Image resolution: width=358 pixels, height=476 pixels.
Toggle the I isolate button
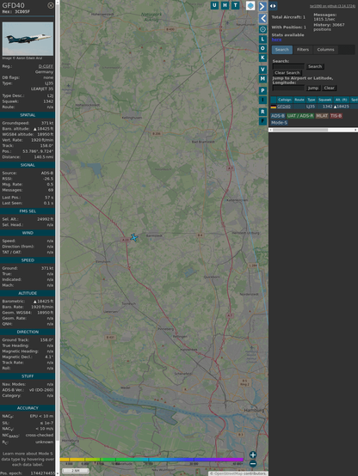coord(262,100)
